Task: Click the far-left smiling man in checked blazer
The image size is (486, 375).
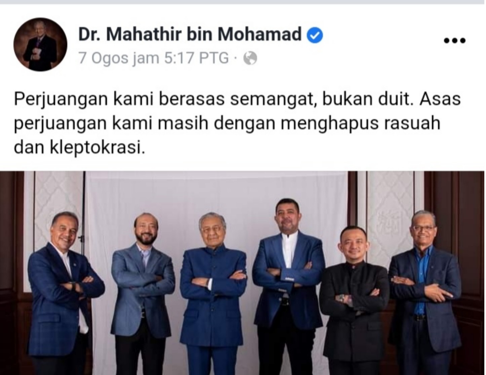Action: pos(66,292)
